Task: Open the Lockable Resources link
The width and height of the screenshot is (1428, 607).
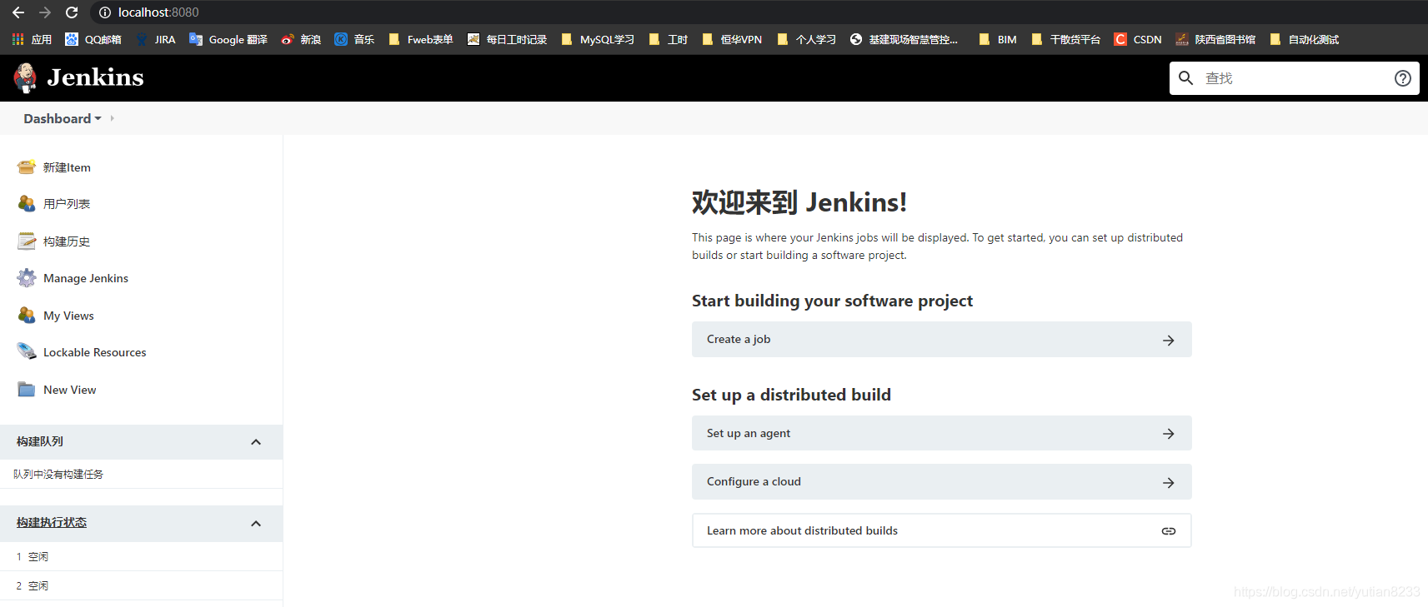Action: (x=95, y=352)
